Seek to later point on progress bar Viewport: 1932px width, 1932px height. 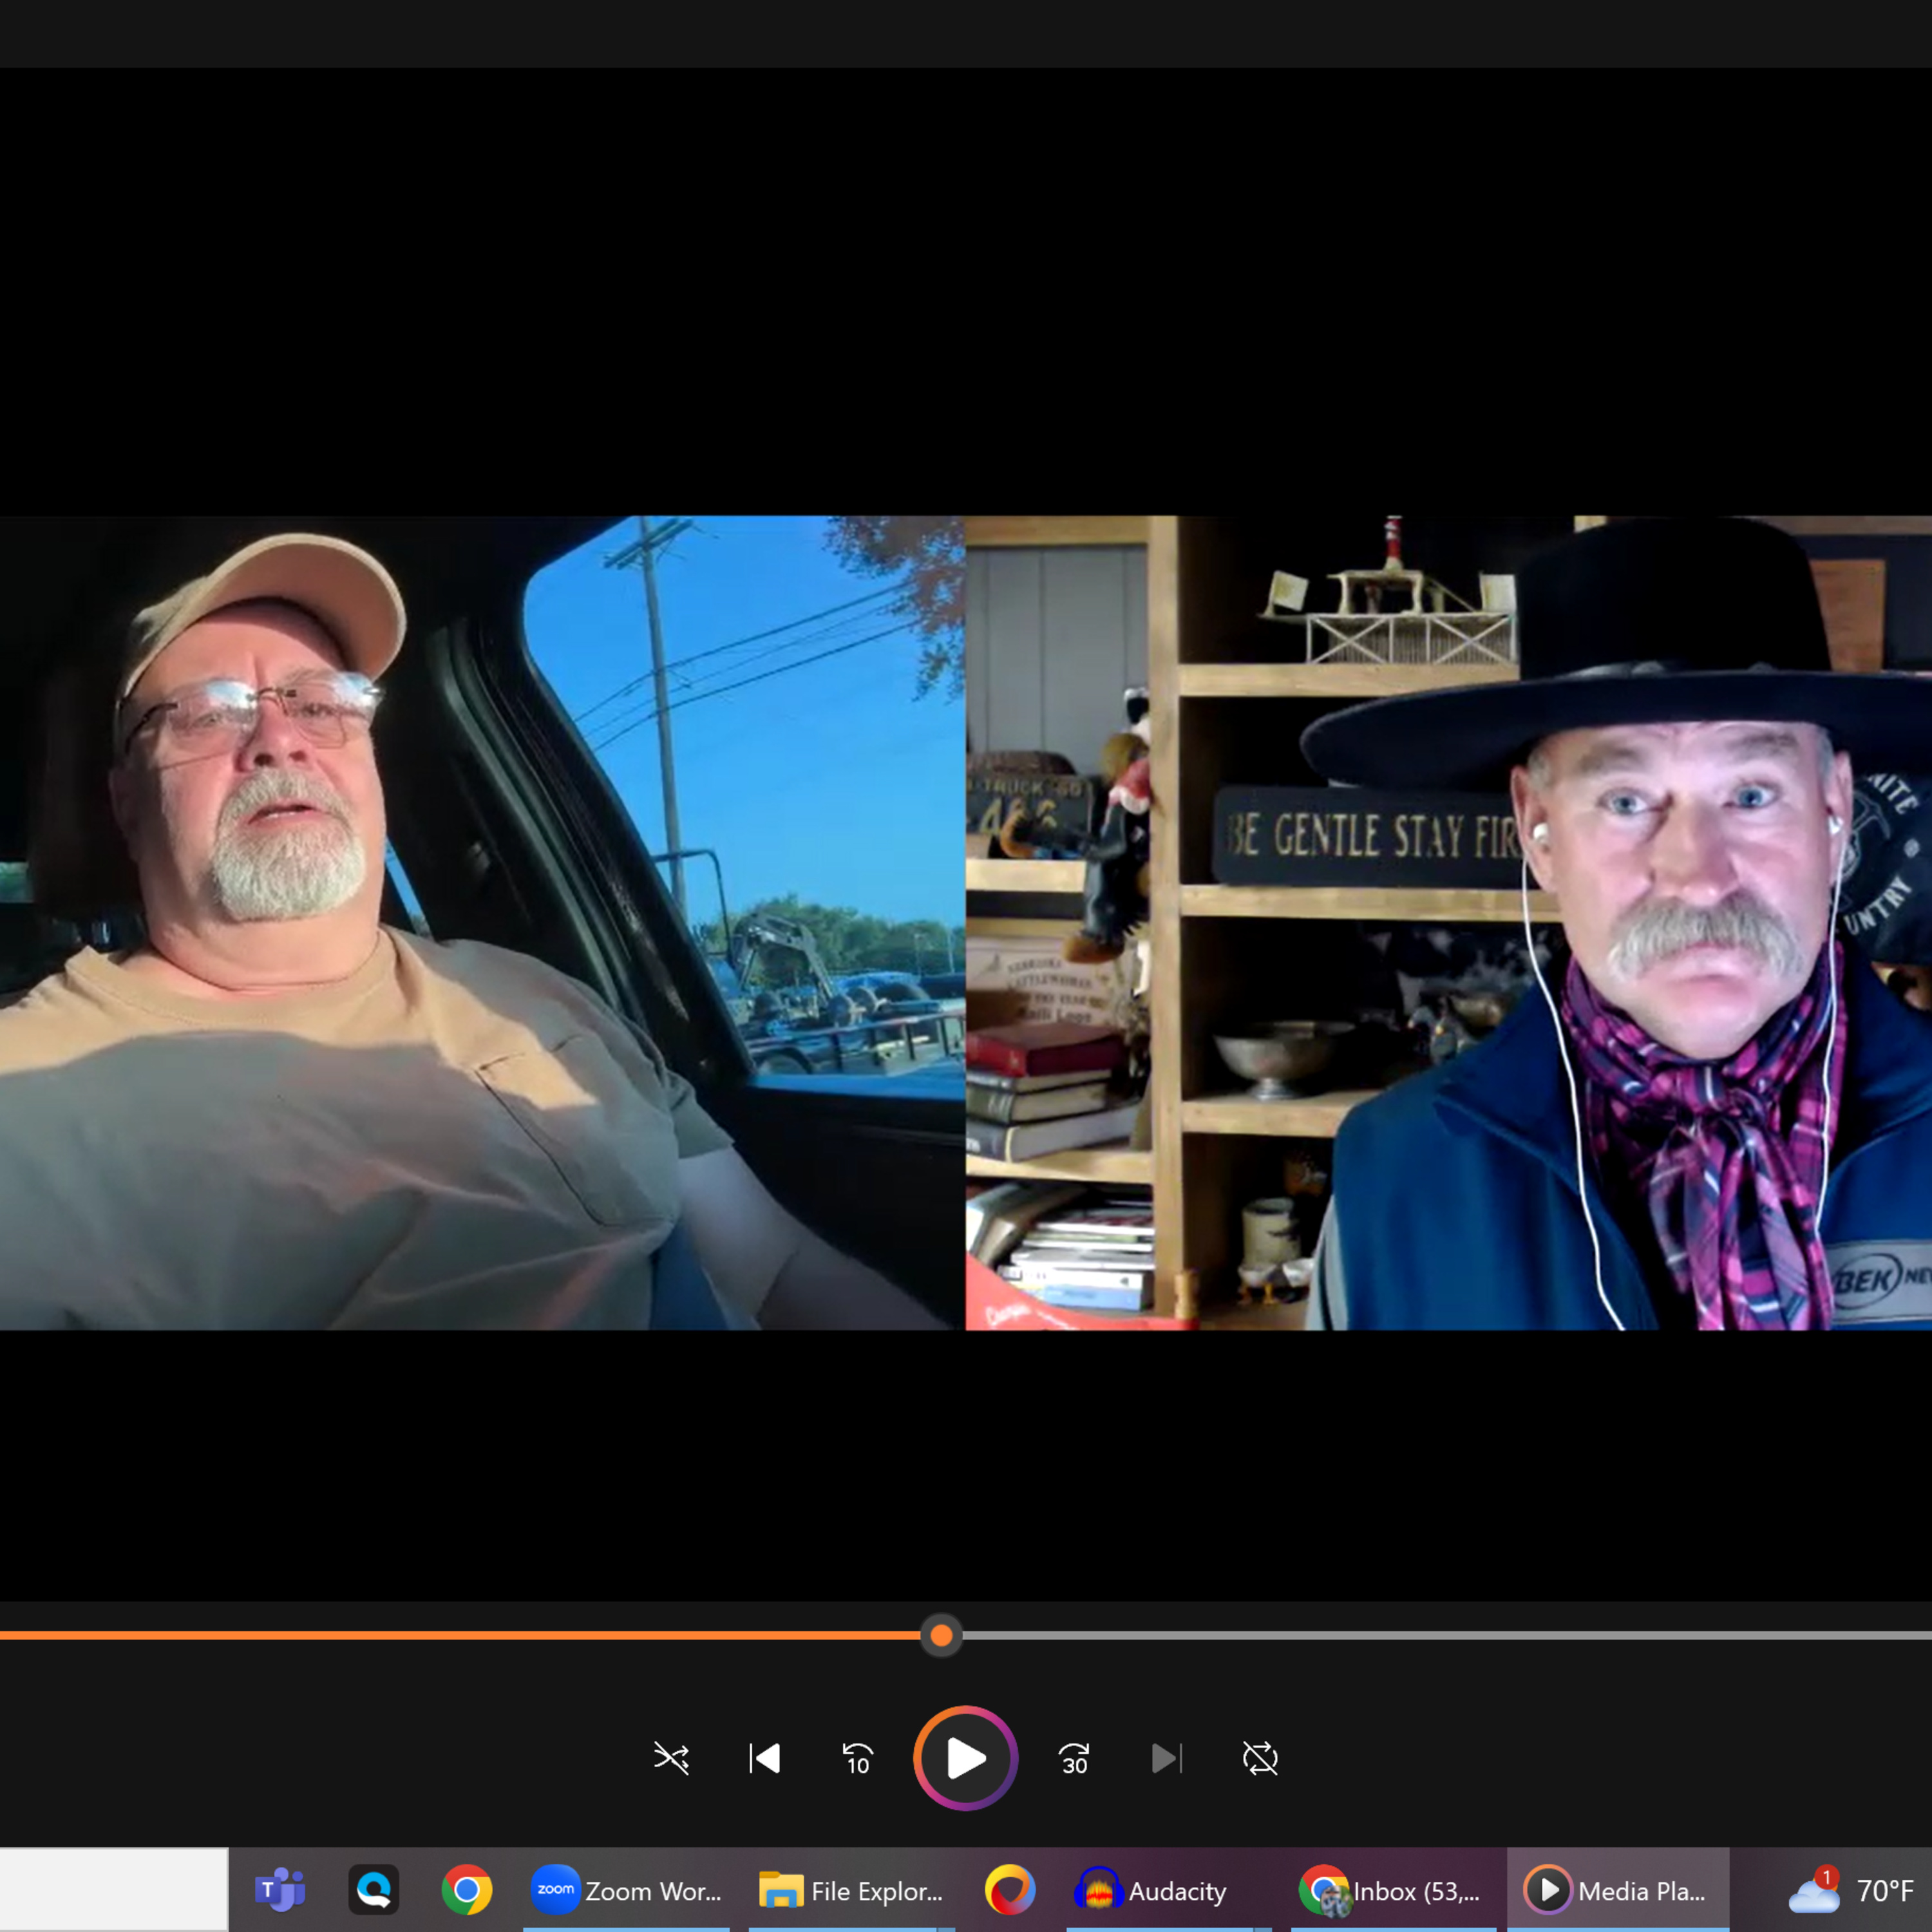click(1400, 1635)
